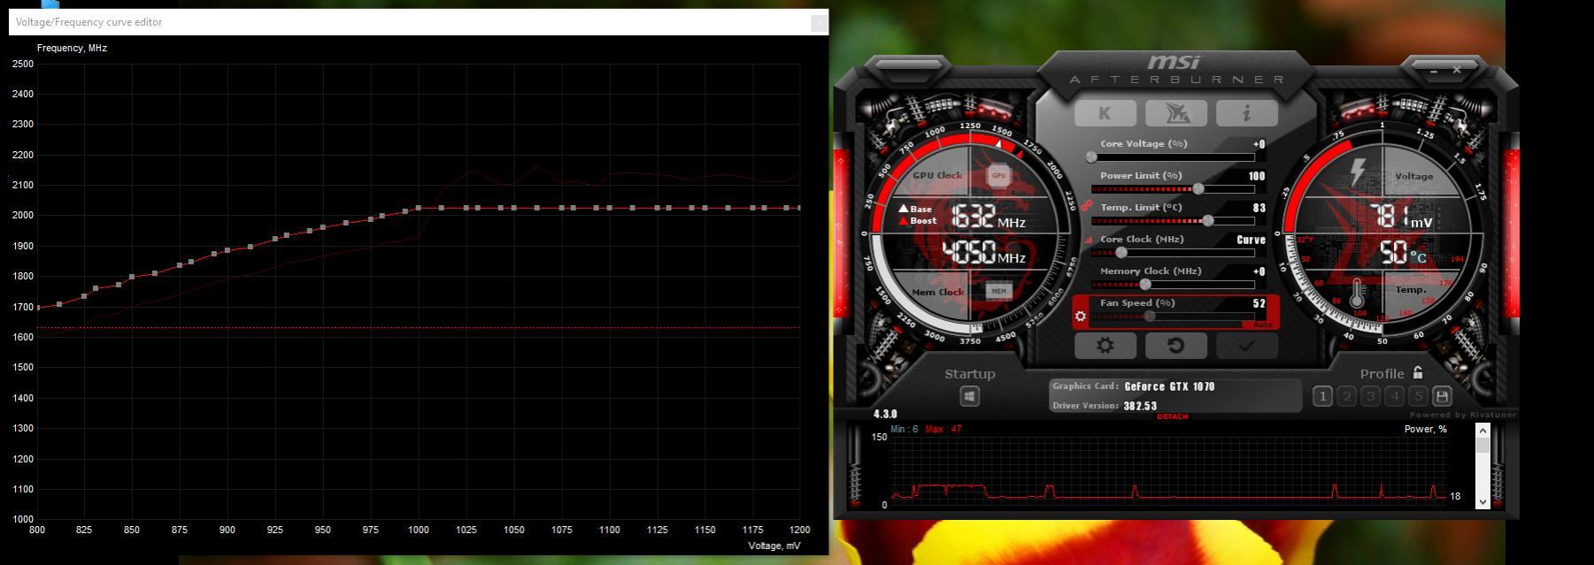Select profile slot 4
Image resolution: width=1594 pixels, height=565 pixels.
click(1394, 396)
